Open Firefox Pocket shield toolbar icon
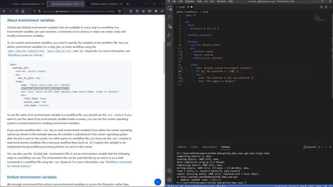 [137, 11]
